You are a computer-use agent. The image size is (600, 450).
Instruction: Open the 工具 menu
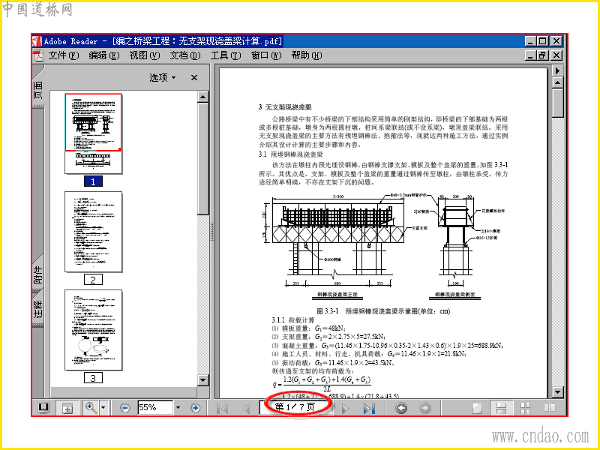226,55
